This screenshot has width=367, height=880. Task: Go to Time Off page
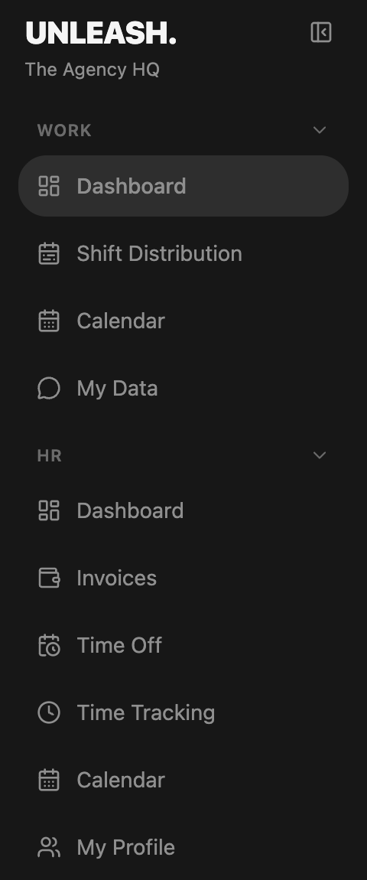tap(183, 645)
